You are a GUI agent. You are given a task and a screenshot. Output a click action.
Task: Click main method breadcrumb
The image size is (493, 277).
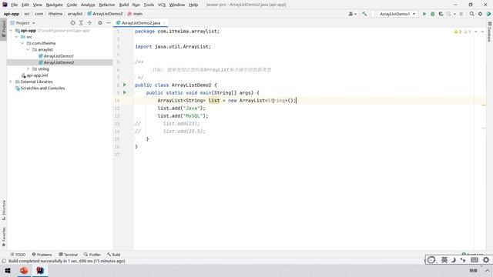[136, 14]
